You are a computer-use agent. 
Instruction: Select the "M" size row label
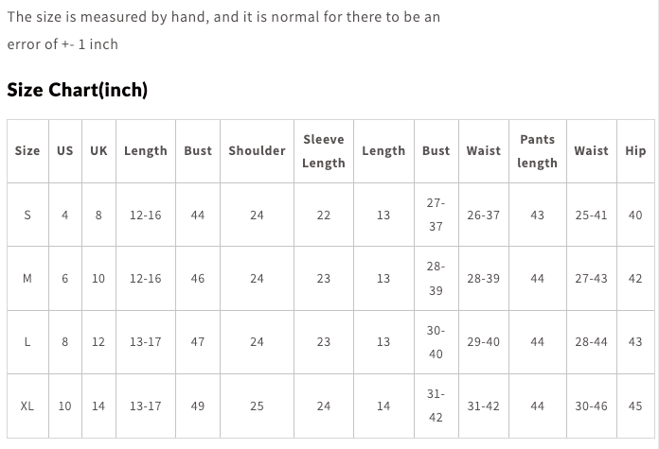click(27, 279)
